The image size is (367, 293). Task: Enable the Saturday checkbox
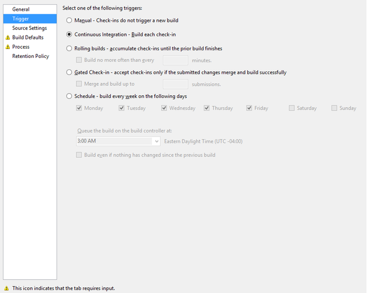pyautogui.click(x=292, y=108)
